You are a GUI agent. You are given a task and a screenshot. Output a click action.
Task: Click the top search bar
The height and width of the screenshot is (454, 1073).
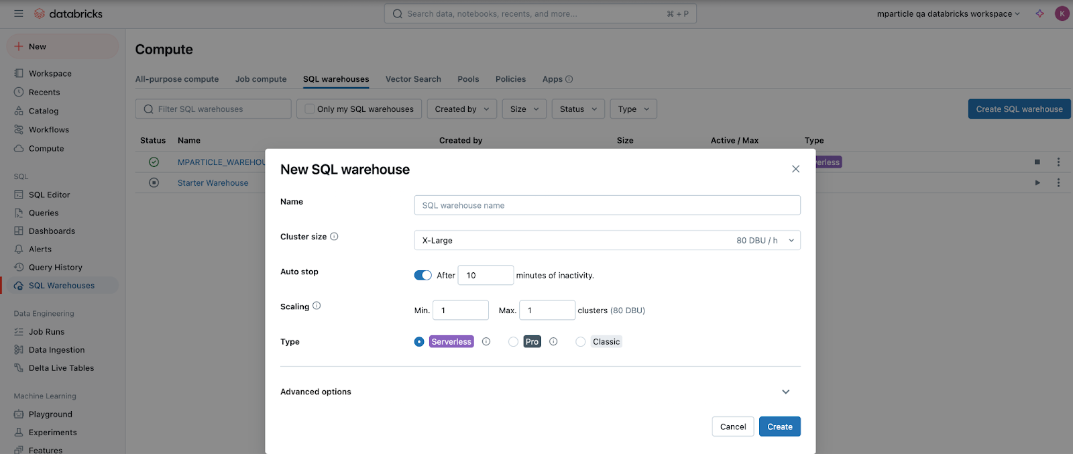541,13
